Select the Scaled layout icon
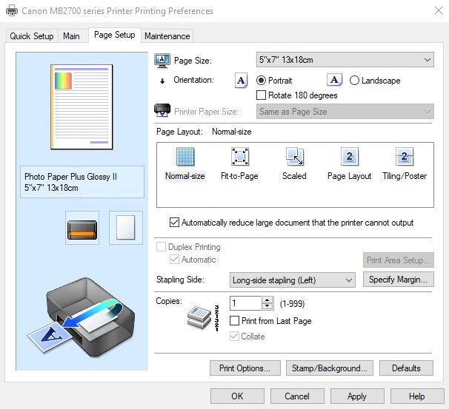 [x=294, y=157]
